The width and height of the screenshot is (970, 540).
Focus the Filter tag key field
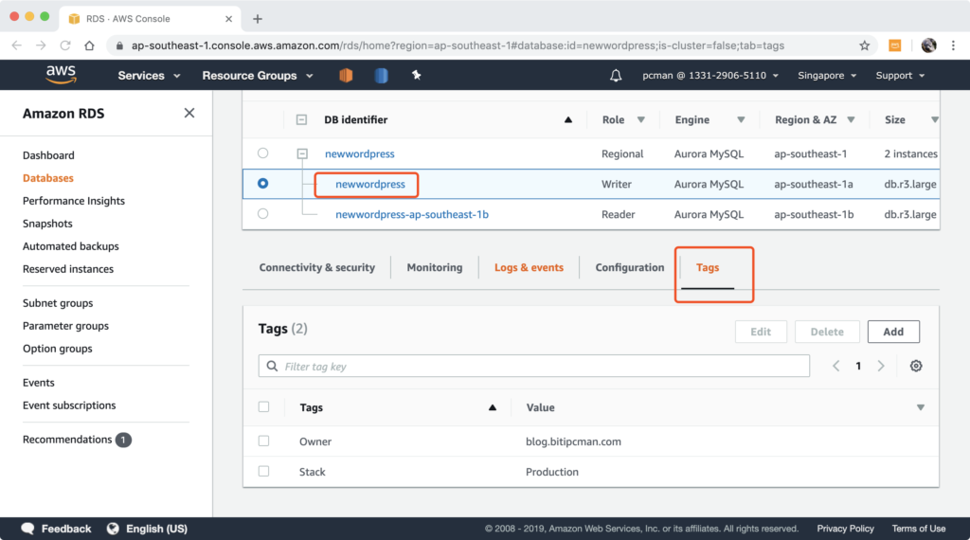[534, 367]
